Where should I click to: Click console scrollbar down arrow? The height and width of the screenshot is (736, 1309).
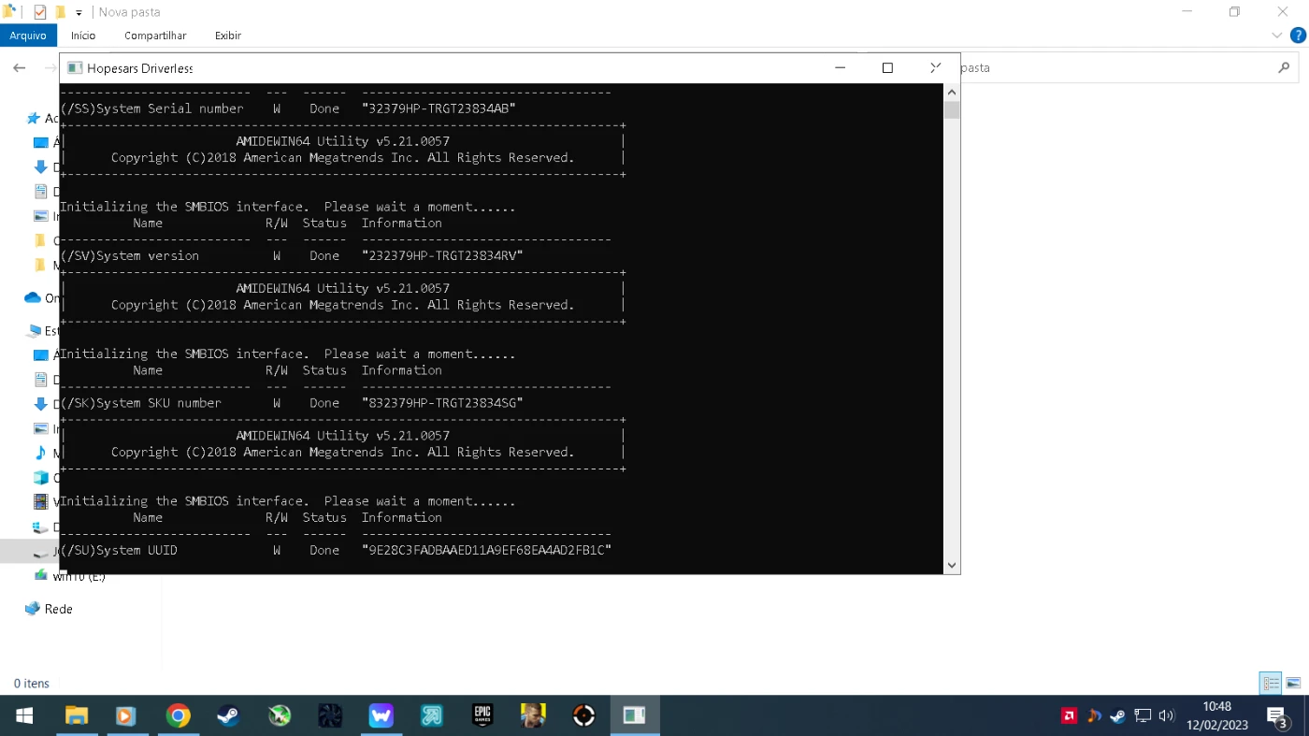click(x=952, y=565)
